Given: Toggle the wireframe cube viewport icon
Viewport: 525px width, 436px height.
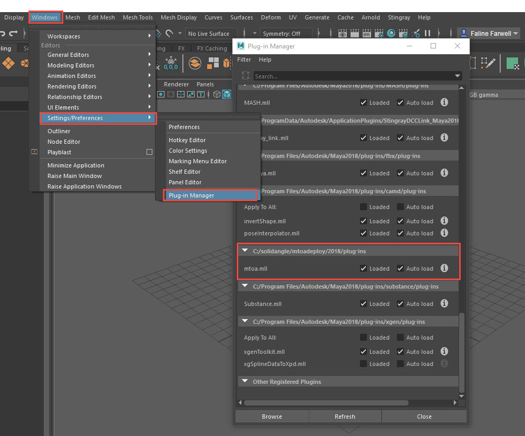Looking at the screenshot, I should pos(217,94).
